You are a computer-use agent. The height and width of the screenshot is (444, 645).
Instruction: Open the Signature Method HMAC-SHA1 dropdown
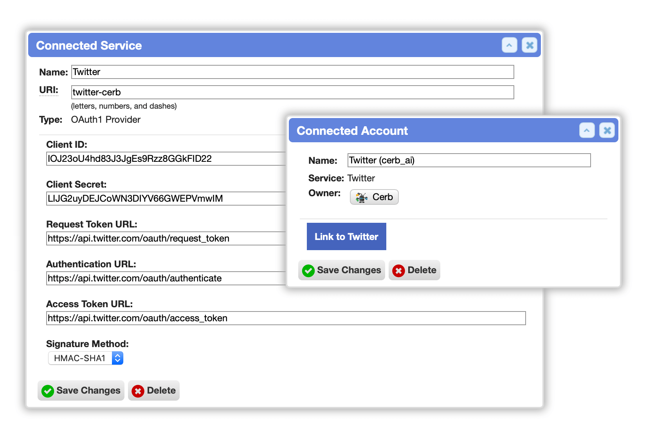pos(86,358)
